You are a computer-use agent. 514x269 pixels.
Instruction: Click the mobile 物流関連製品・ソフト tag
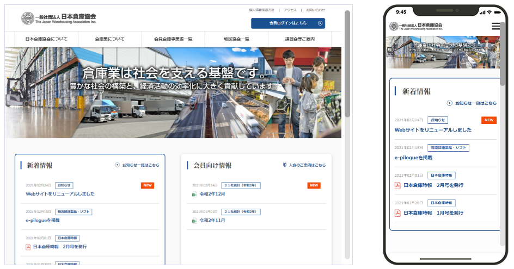449,148
